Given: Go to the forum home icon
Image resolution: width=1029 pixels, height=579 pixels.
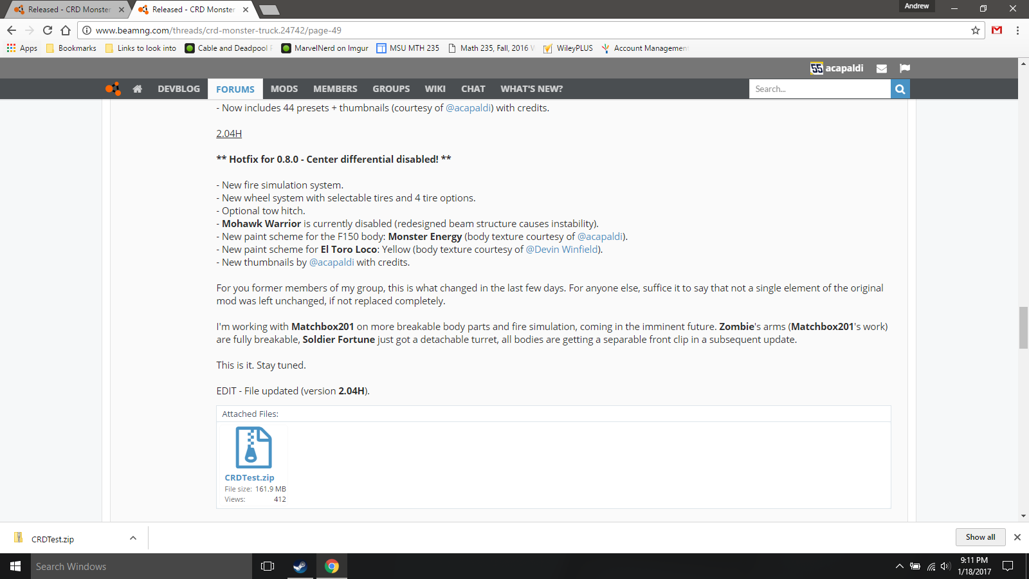Looking at the screenshot, I should point(137,89).
